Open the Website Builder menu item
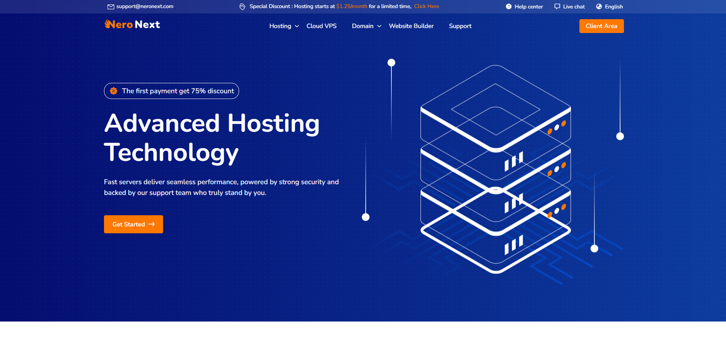This screenshot has width=726, height=348. coord(411,26)
